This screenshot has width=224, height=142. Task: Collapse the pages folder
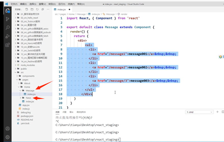(x=32, y=80)
